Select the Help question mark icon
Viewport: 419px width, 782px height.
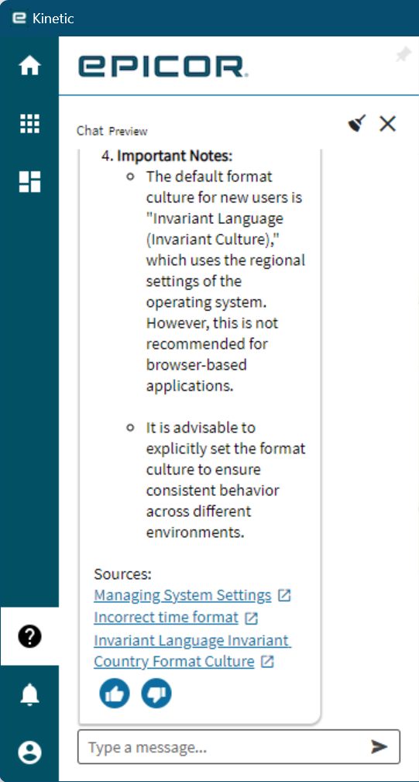(29, 636)
